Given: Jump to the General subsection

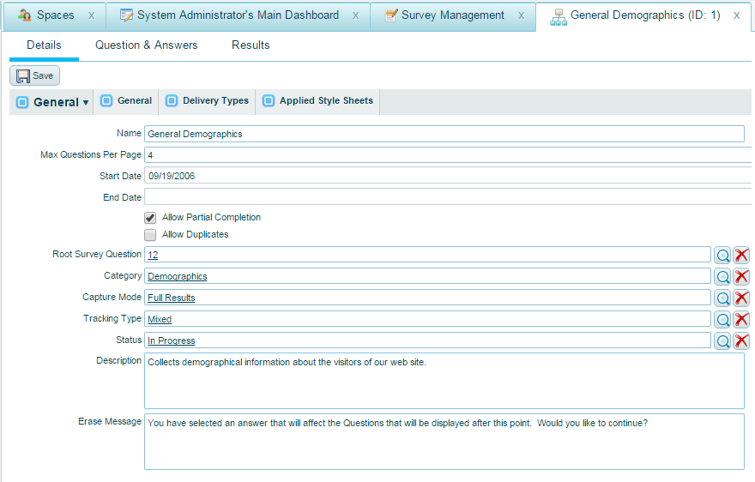Looking at the screenshot, I should pyautogui.click(x=126, y=101).
